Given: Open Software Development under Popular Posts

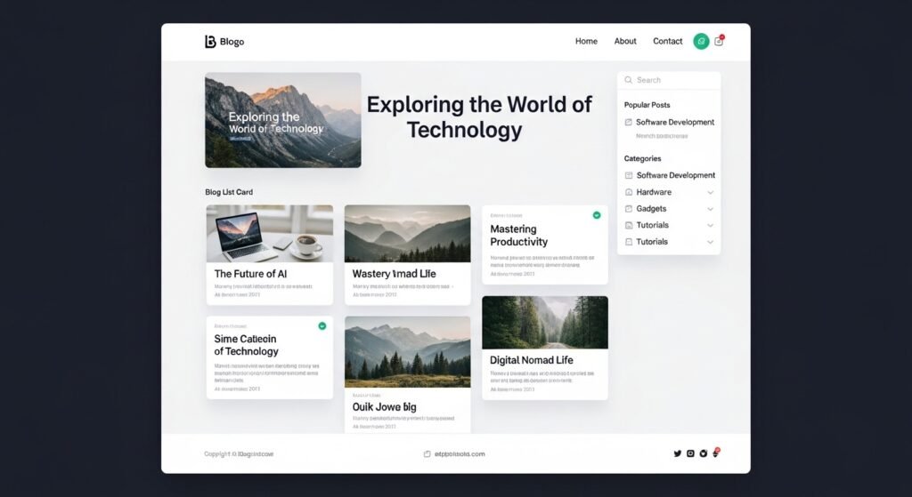Looking at the screenshot, I should click(675, 123).
